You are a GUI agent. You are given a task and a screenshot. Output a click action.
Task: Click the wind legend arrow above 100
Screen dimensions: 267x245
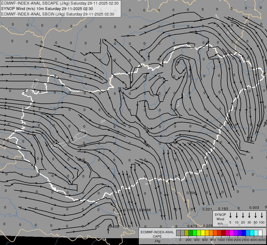point(262,215)
